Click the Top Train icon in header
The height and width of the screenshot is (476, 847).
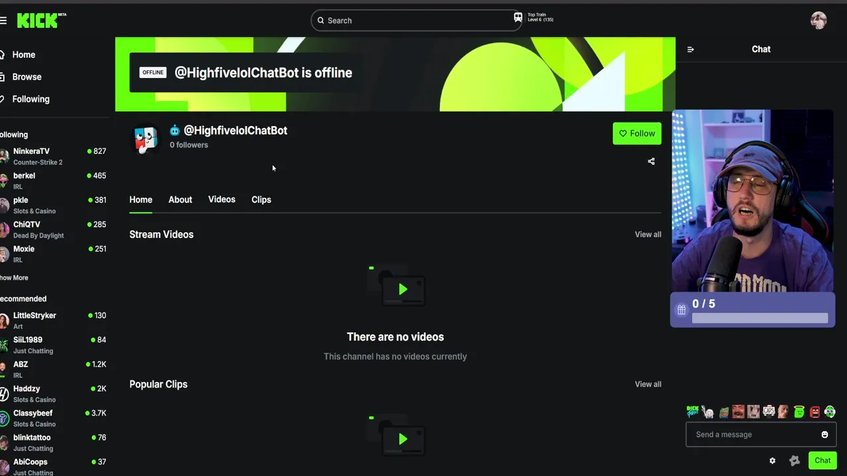pos(518,18)
